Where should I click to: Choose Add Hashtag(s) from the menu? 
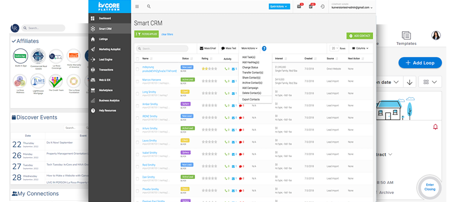tap(251, 62)
